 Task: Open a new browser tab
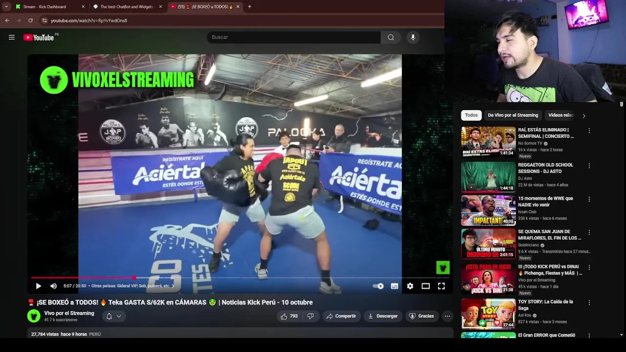click(249, 7)
